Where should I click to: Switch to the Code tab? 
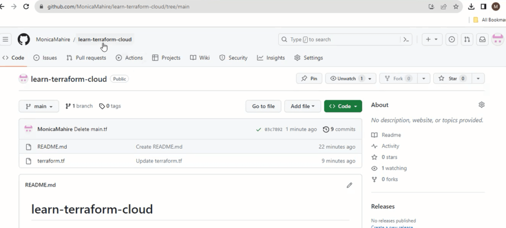[x=13, y=58]
